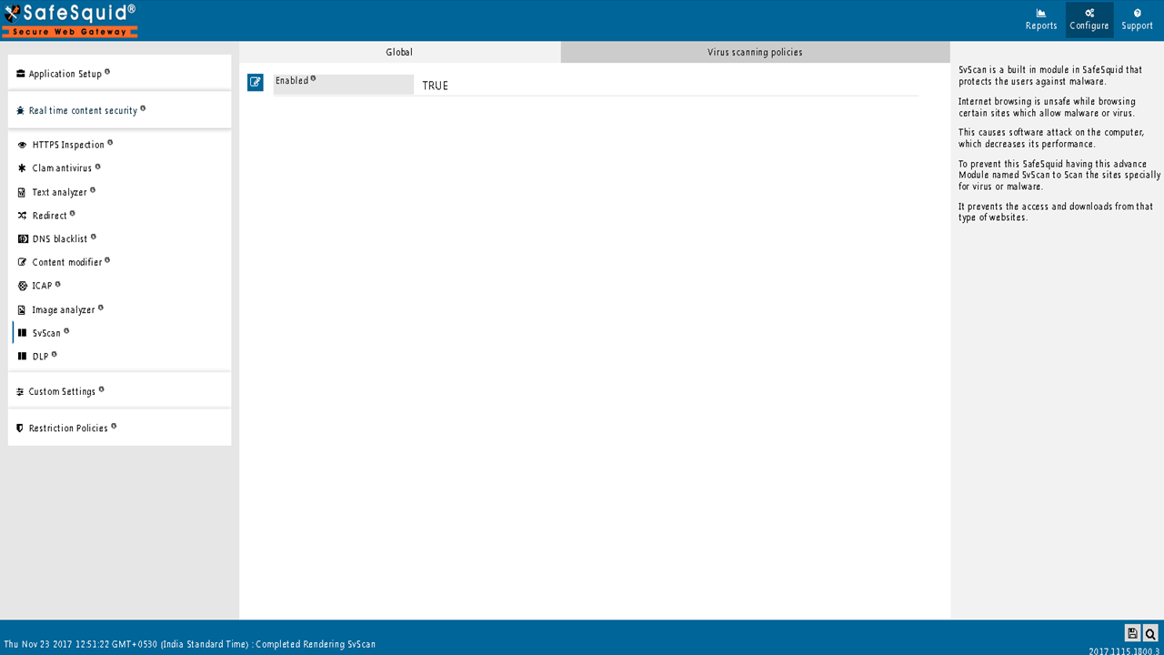Image resolution: width=1164 pixels, height=655 pixels.
Task: Click the Content modifier pencil icon
Action: [23, 262]
